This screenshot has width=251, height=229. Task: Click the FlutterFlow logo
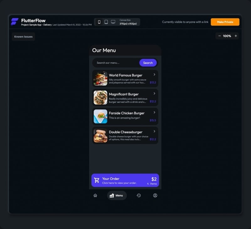[x=14, y=21]
